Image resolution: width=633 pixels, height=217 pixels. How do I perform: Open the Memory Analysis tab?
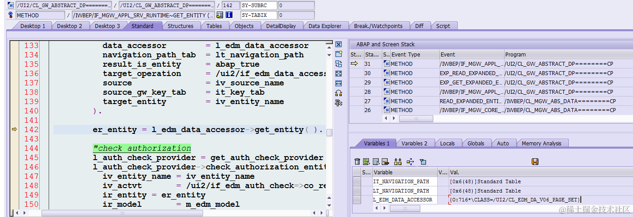pos(541,143)
